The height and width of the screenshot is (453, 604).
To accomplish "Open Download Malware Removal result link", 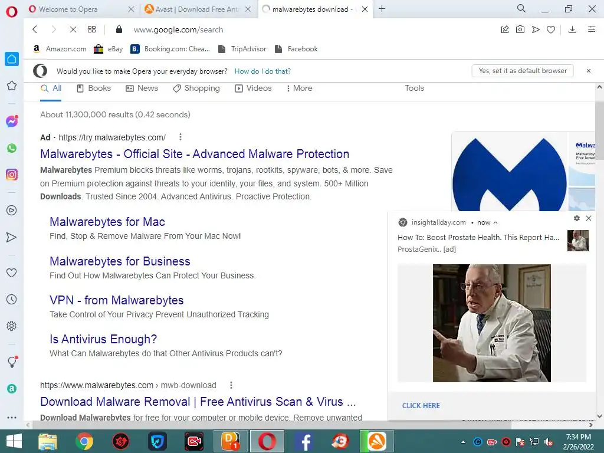I will point(198,402).
